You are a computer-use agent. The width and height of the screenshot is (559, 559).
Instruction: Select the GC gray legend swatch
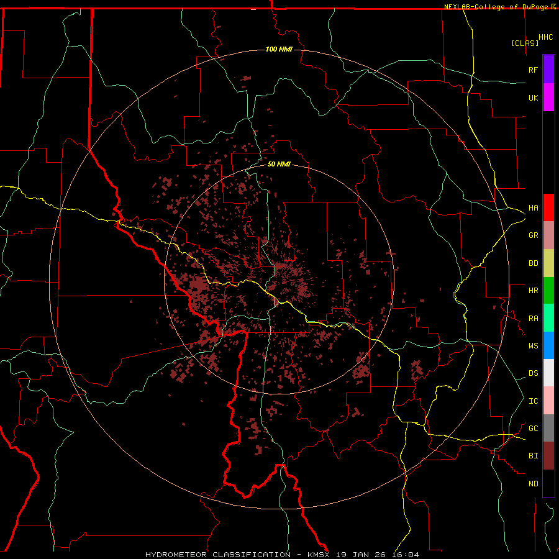548,428
